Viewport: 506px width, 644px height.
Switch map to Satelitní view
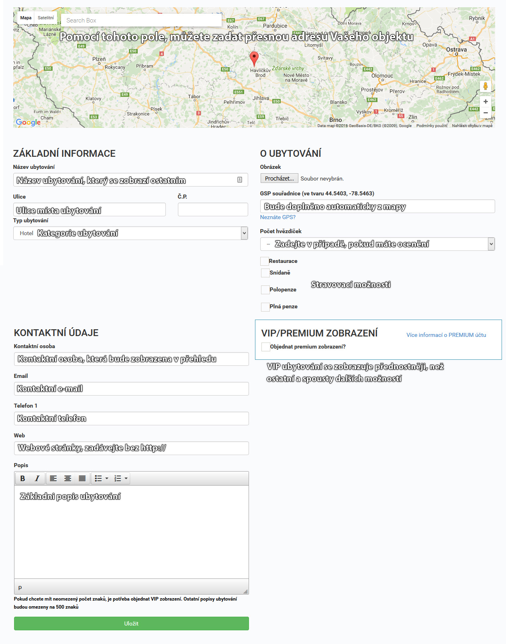pos(46,18)
